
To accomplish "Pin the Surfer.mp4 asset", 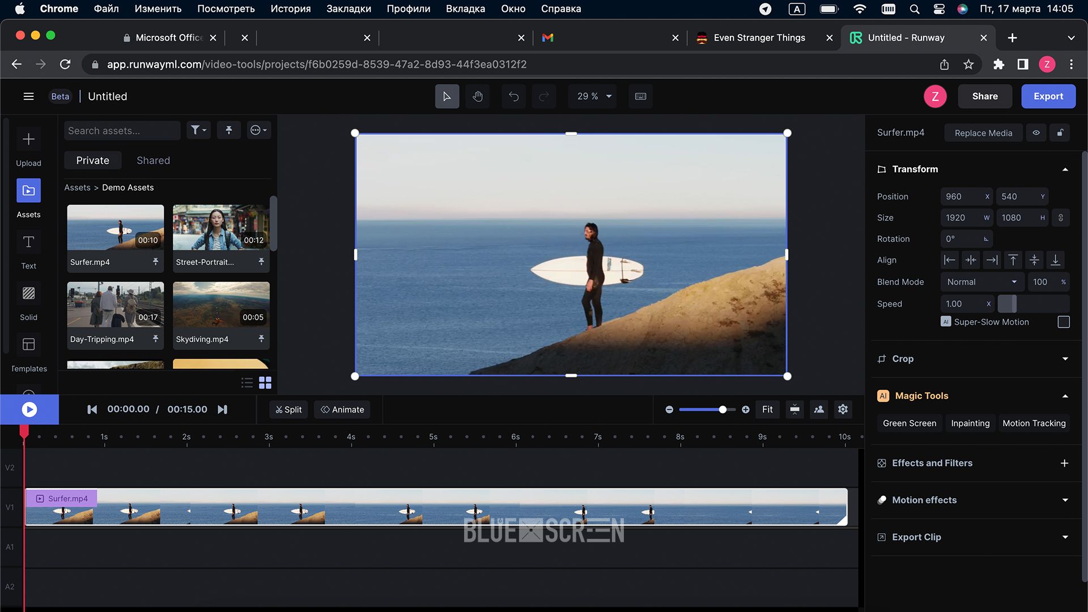I will coord(155,262).
